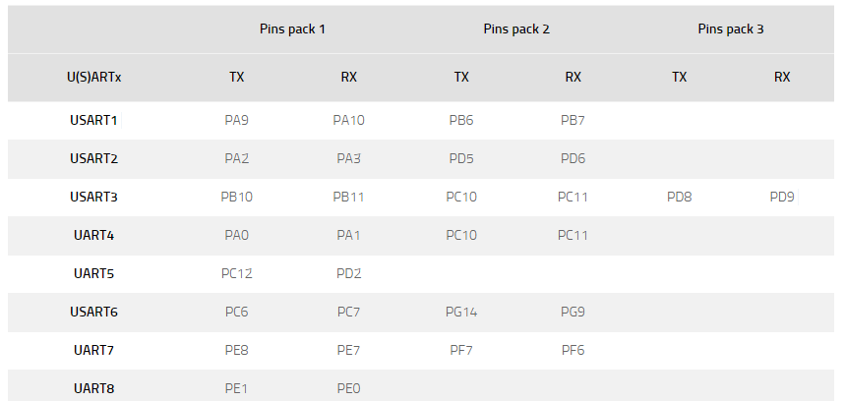Click the PA0 cell
The height and width of the screenshot is (401, 844).
pos(236,235)
